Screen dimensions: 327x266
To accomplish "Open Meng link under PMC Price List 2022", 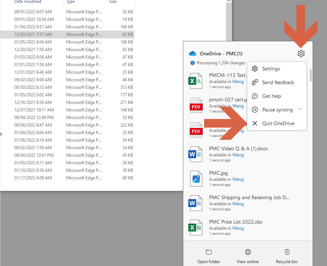I will (x=238, y=228).
